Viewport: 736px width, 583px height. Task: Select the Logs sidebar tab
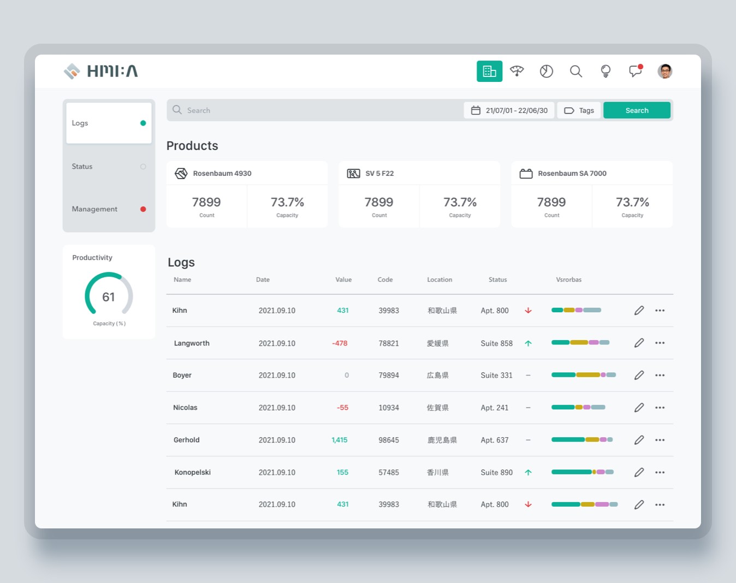coord(109,123)
